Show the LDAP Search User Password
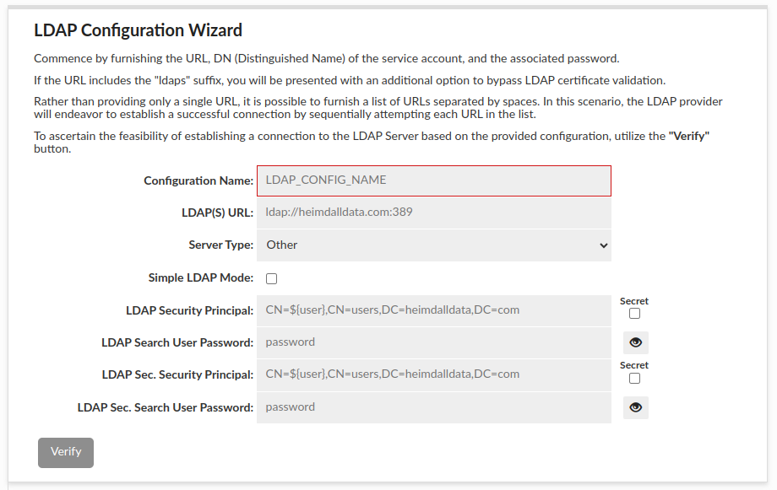 pyautogui.click(x=636, y=342)
